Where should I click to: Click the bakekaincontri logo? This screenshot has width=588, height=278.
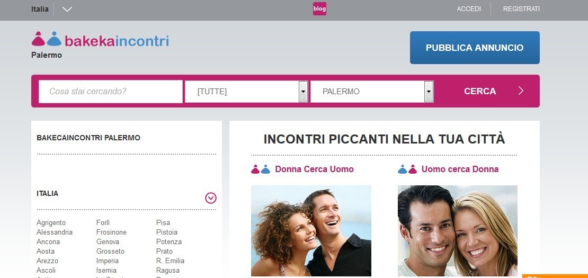click(x=100, y=40)
